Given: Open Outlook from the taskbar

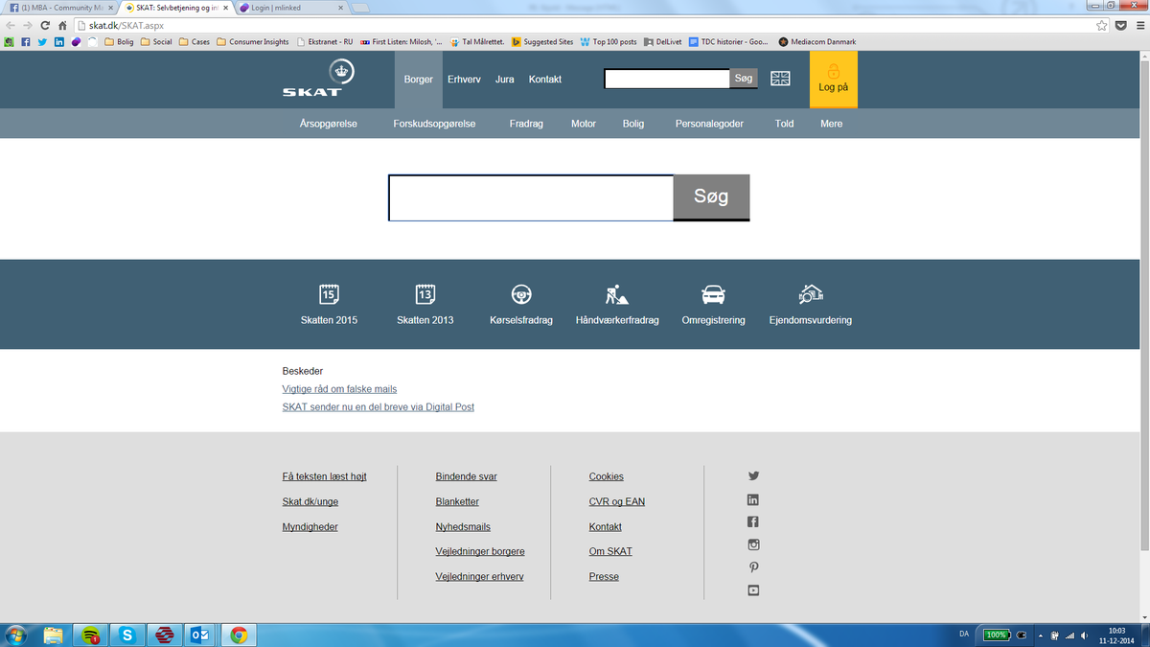Looking at the screenshot, I should tap(200, 635).
